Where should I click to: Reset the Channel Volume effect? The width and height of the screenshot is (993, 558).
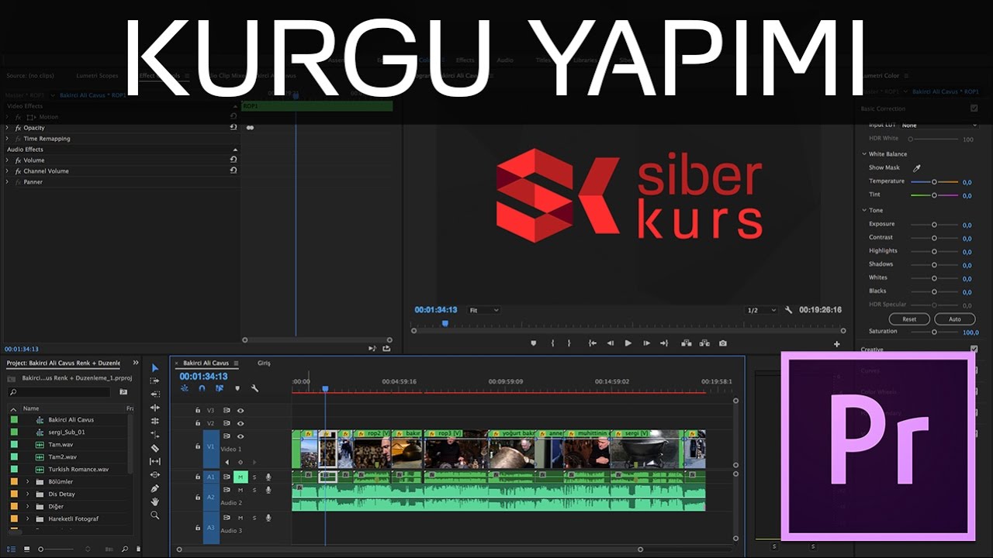pyautogui.click(x=234, y=170)
